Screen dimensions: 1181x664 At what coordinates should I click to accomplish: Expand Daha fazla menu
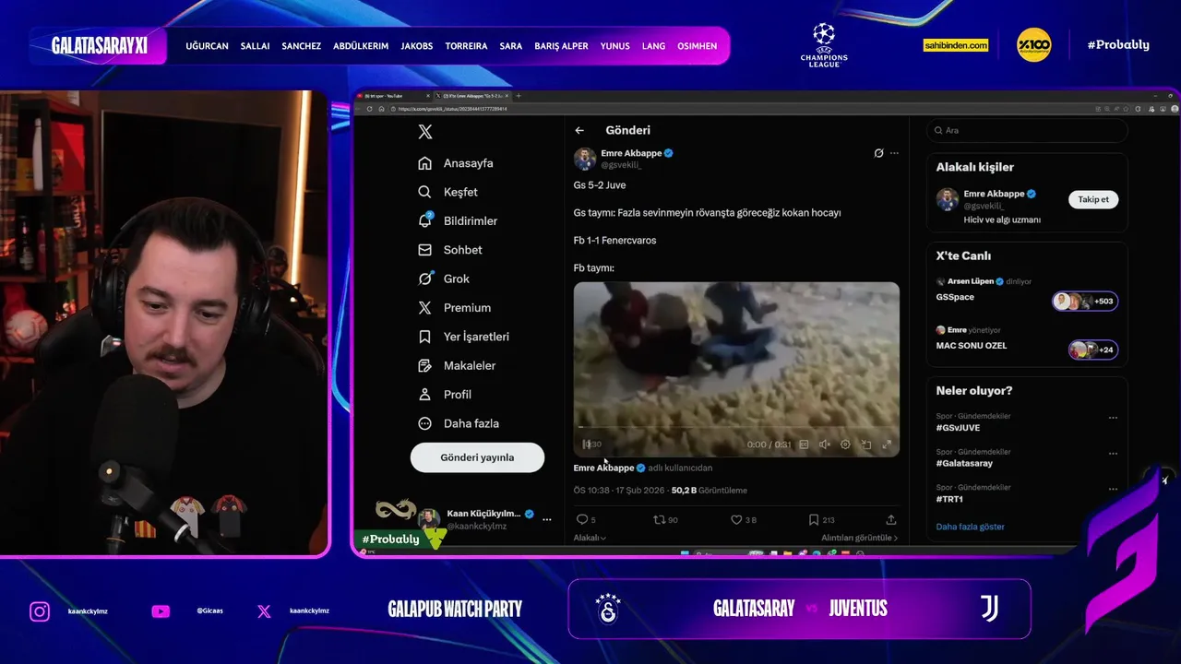point(459,423)
